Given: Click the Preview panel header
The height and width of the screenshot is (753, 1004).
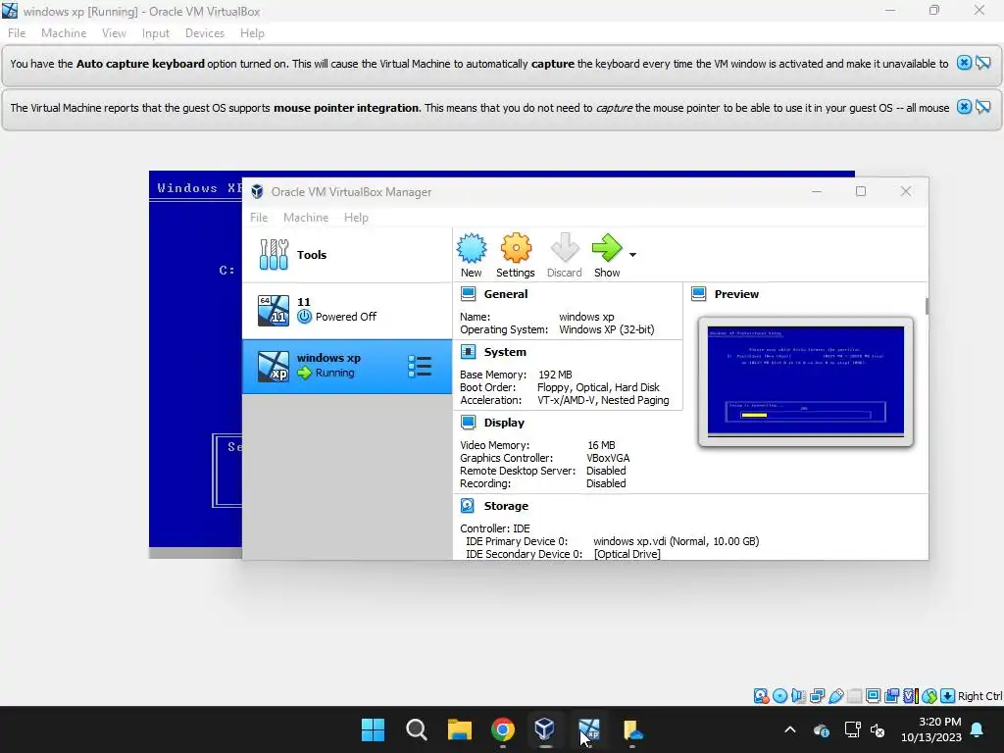Looking at the screenshot, I should tap(736, 294).
